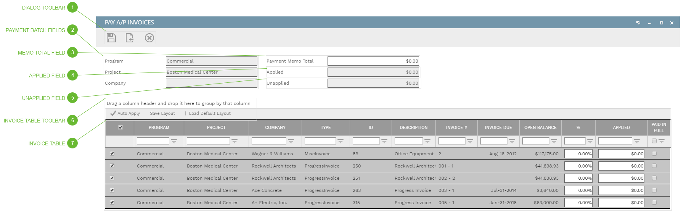The image size is (681, 219).
Task: Uncheck the invoice ID 251 row checkbox
Action: click(x=112, y=178)
